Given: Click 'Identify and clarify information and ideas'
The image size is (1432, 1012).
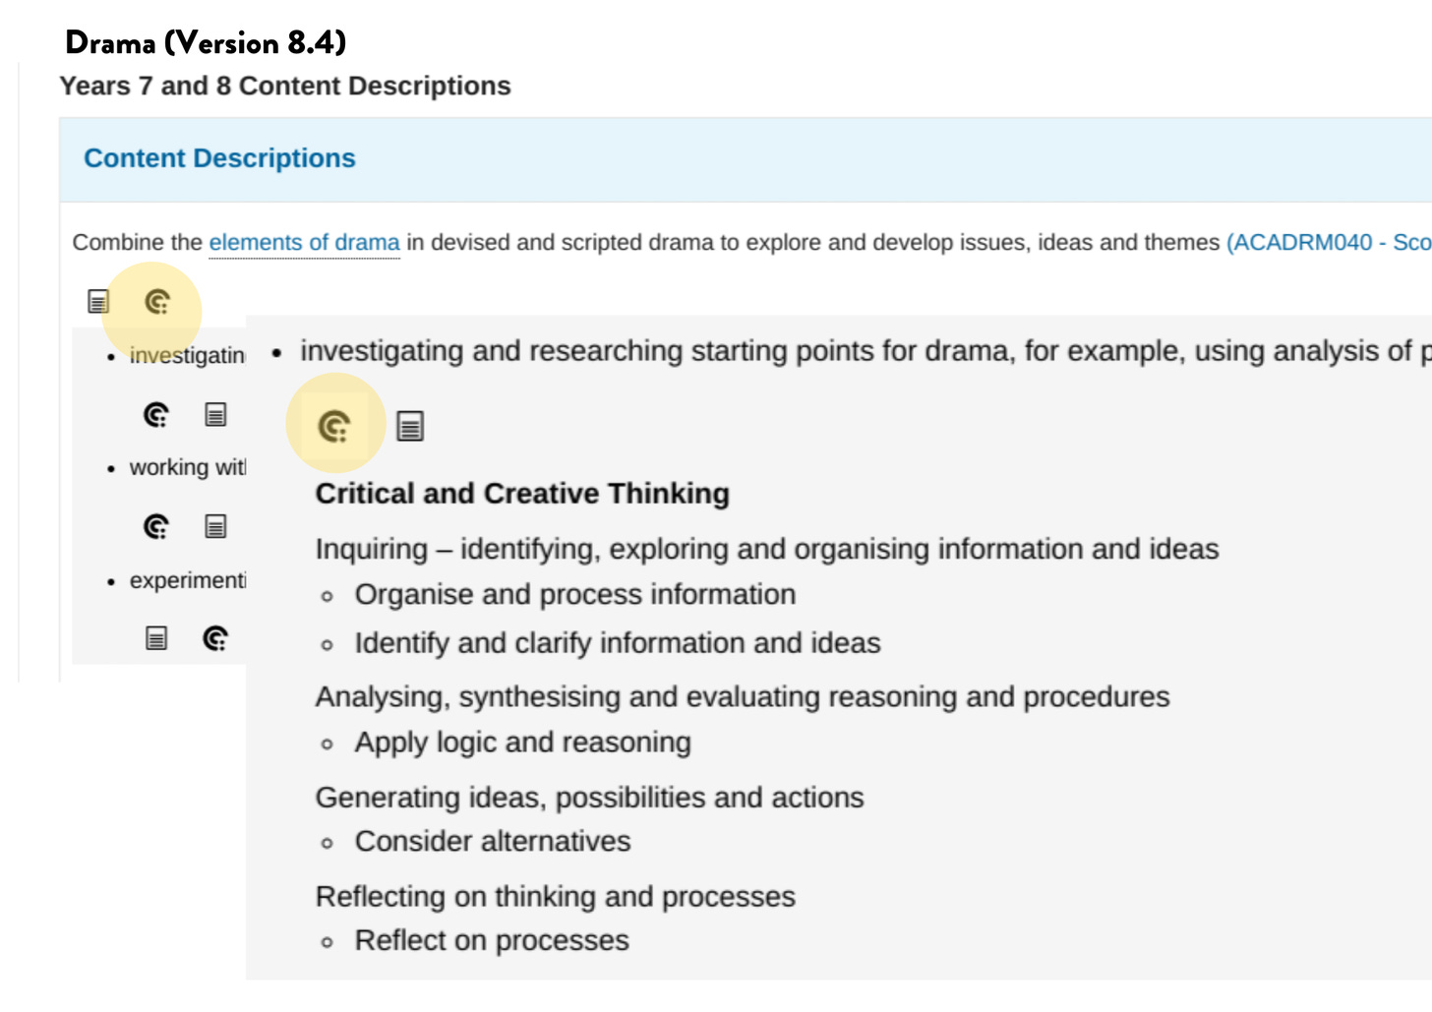Looking at the screenshot, I should tap(617, 643).
